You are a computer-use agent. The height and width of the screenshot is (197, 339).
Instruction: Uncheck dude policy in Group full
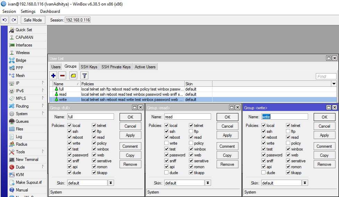pyautogui.click(x=69, y=173)
